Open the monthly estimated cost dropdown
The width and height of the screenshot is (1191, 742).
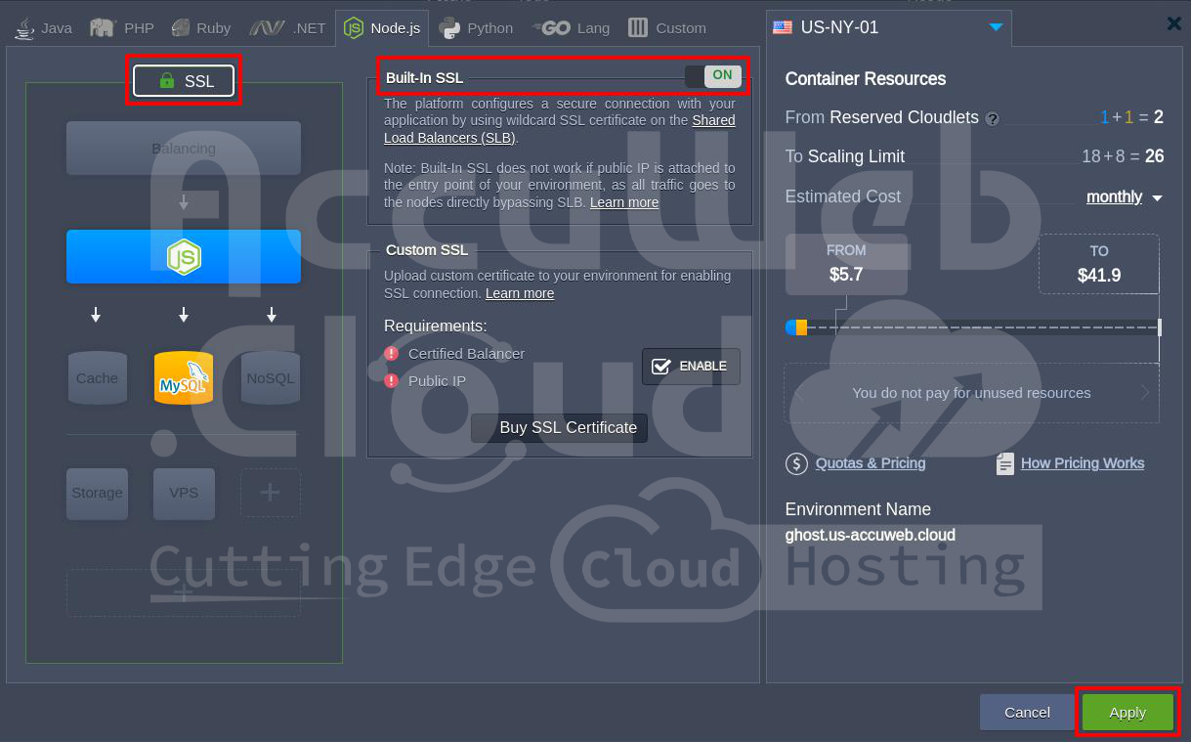(1124, 197)
